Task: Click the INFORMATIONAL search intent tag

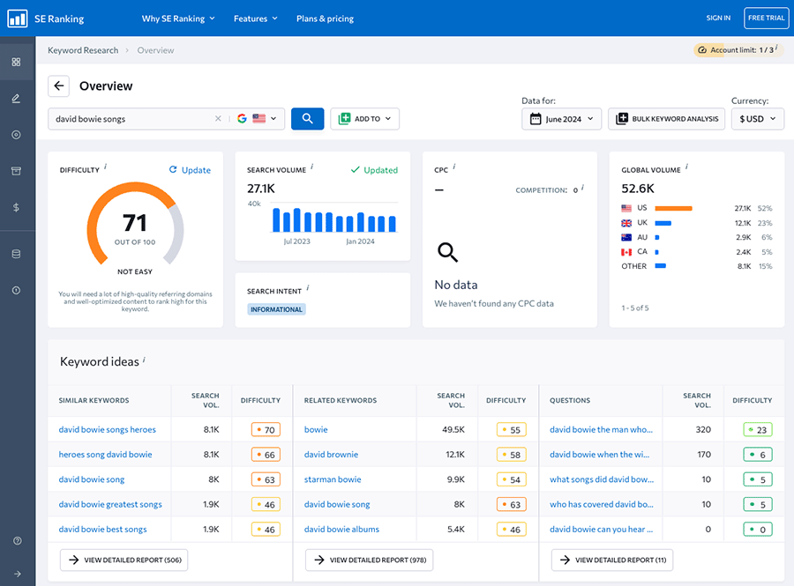Action: tap(276, 309)
